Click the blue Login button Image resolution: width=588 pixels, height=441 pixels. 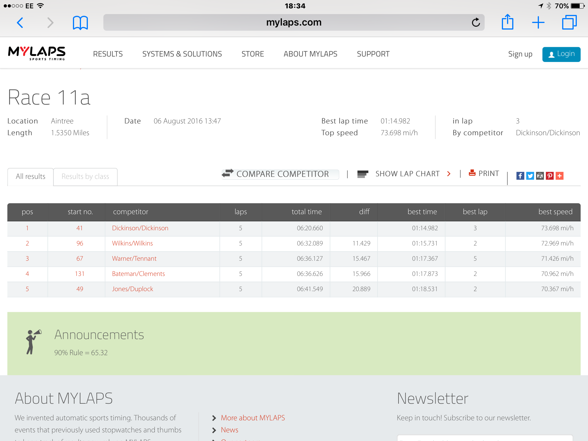pyautogui.click(x=561, y=54)
